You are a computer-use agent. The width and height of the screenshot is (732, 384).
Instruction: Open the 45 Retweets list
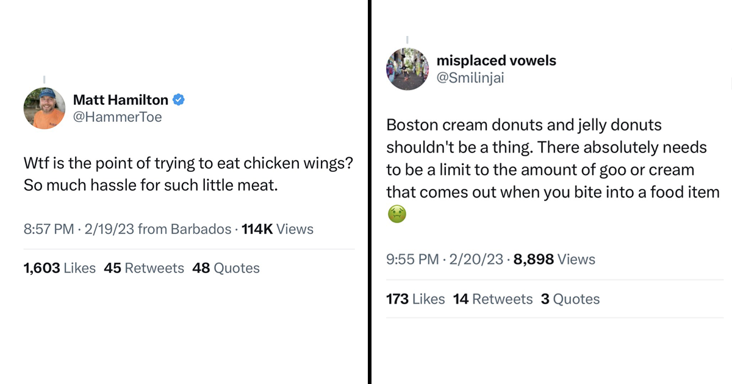click(144, 268)
